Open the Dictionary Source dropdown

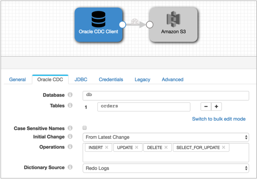tap(166, 168)
